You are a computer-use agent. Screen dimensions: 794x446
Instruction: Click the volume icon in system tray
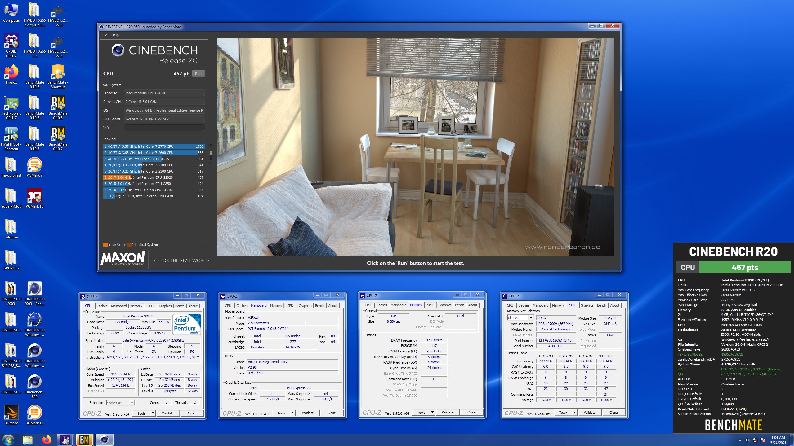click(747, 440)
